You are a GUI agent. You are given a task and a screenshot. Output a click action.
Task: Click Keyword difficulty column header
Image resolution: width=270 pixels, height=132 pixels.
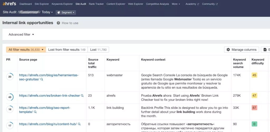point(258,62)
